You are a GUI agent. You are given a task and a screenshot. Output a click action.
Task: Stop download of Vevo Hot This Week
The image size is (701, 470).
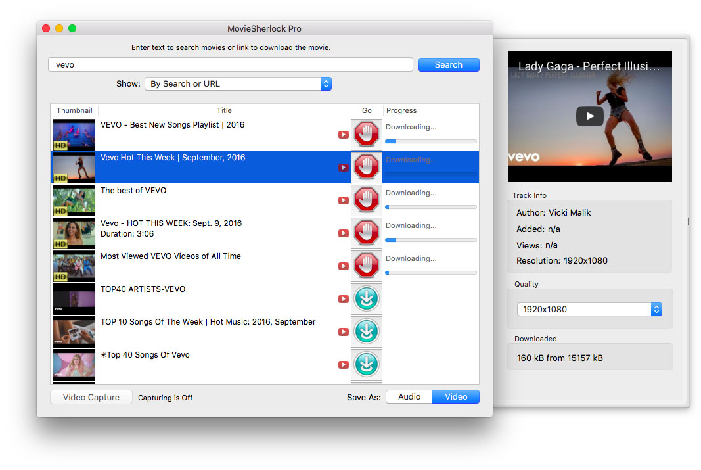pos(367,167)
